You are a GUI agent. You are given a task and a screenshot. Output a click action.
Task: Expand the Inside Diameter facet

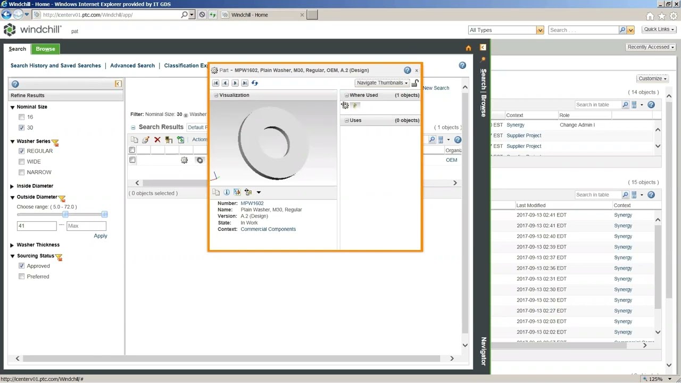click(12, 186)
